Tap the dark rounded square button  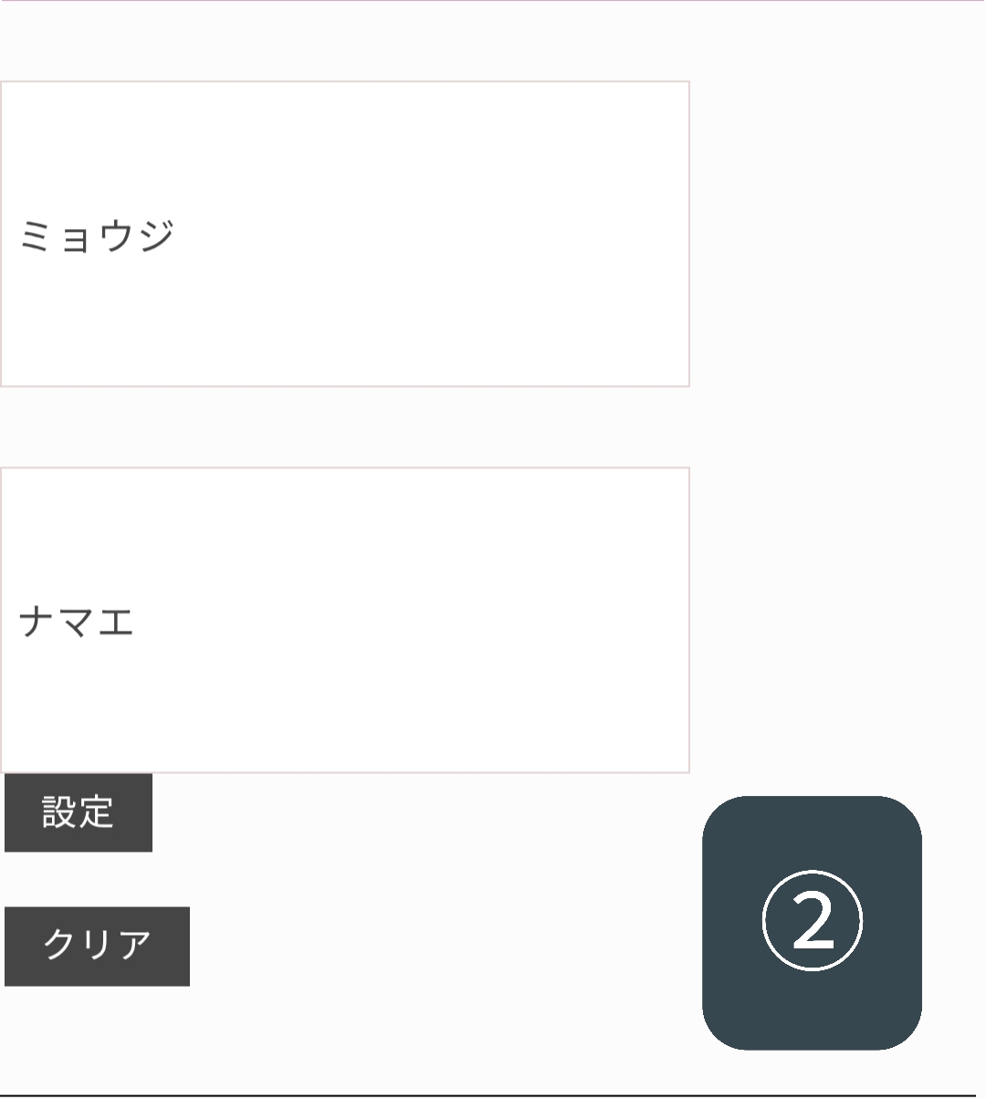coord(812,922)
